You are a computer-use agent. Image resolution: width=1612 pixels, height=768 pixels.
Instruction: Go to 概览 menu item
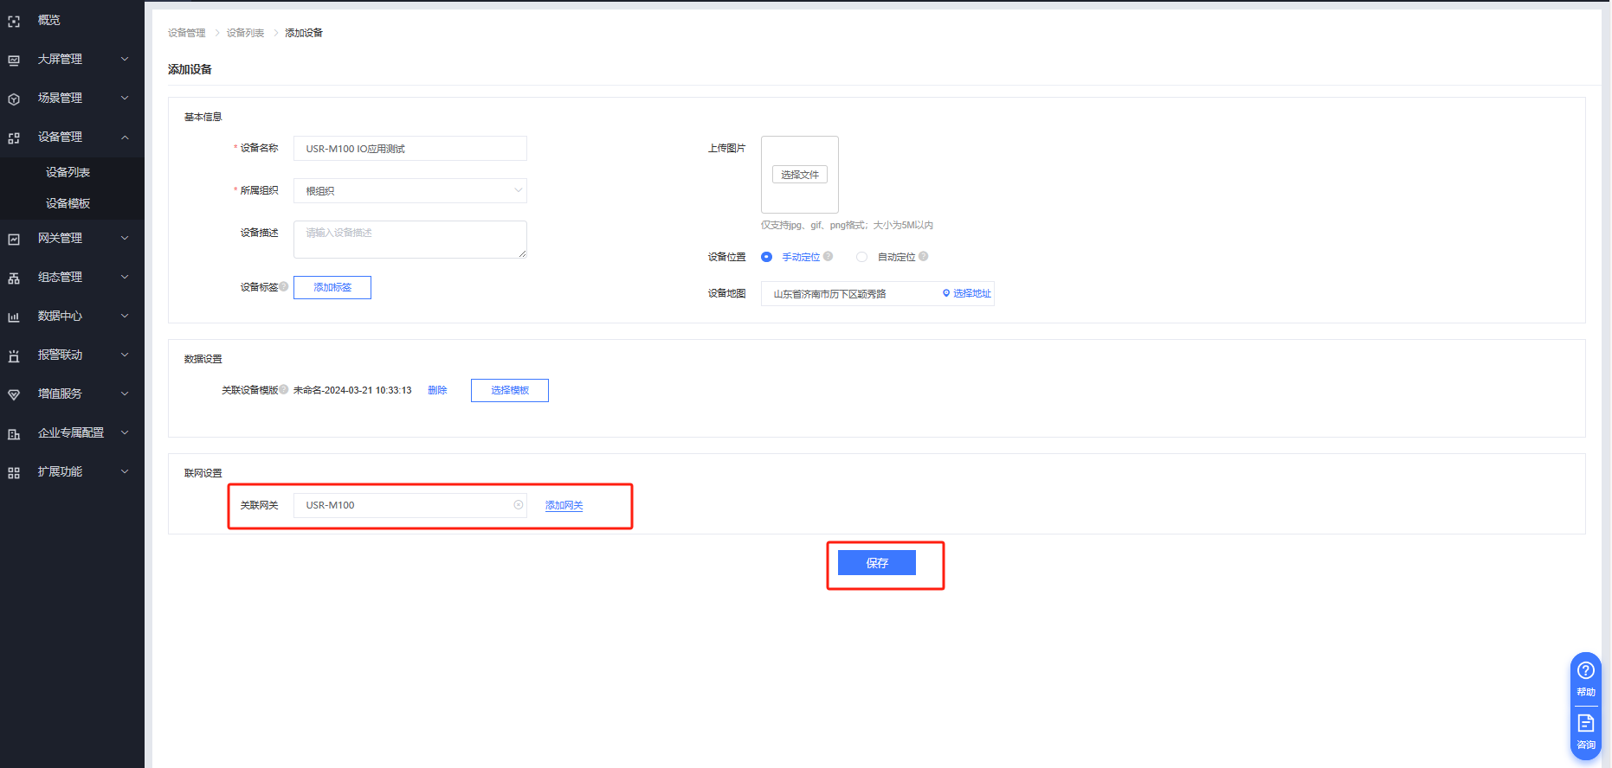click(49, 20)
